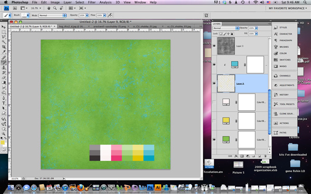Open brush Mode dropdown in options bar
Viewport: 311px width, 194px height.
click(x=52, y=15)
